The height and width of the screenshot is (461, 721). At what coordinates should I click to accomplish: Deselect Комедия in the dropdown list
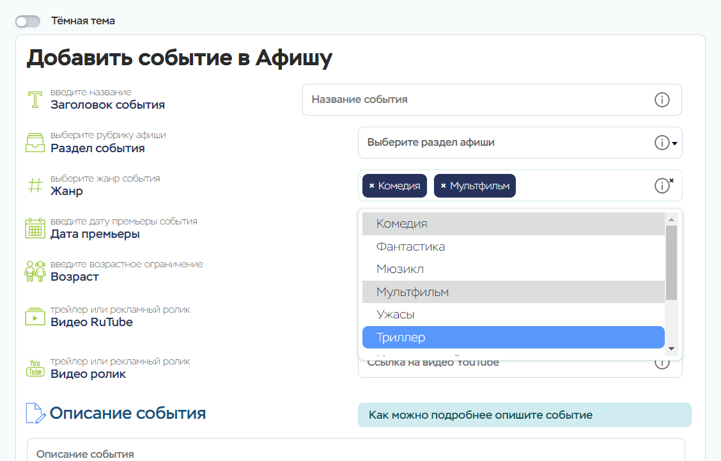513,224
